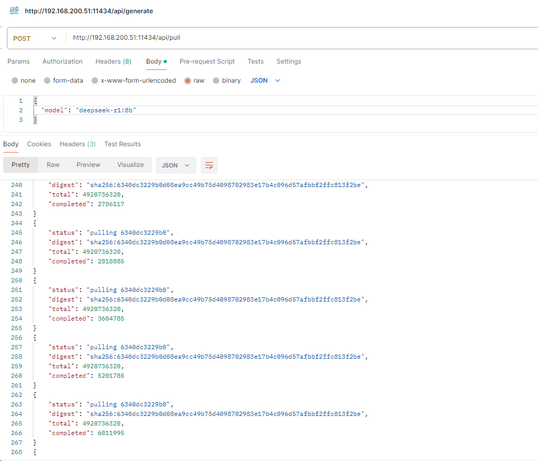Click the total value on line 241
Image resolution: width=538 pixels, height=461 pixels.
pos(102,194)
